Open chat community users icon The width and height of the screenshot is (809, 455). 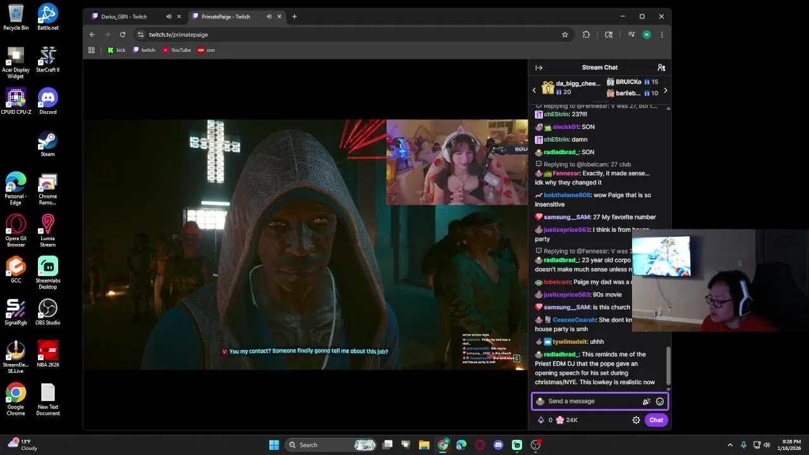(x=661, y=68)
